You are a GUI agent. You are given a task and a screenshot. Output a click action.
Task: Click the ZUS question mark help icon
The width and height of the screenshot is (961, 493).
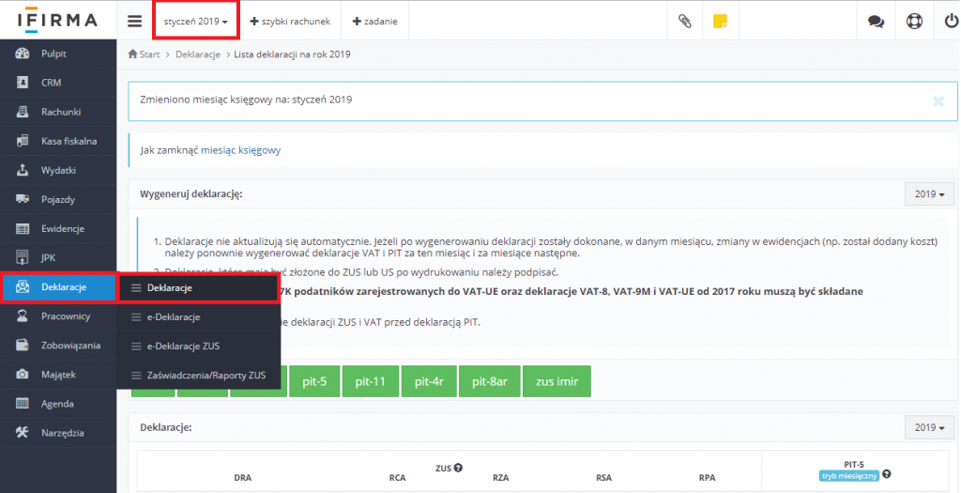click(459, 468)
